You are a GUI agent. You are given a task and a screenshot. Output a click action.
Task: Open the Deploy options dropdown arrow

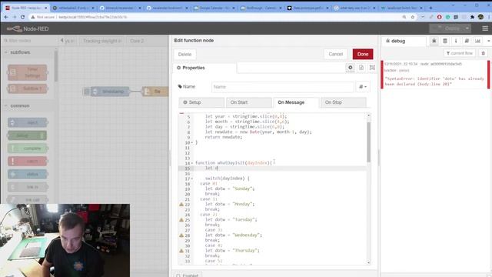467,28
